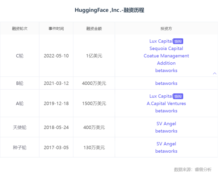Viewport: 218px width, 181px height.
Task: Select the B轮 round cell
Action: pyautogui.click(x=20, y=83)
